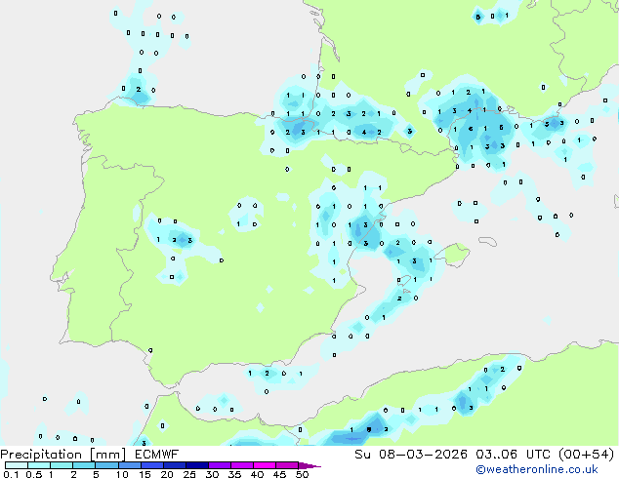Click the '0.1' legend scale label
This screenshot has height=478, width=619.
[11, 474]
